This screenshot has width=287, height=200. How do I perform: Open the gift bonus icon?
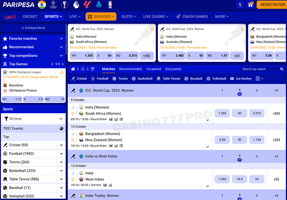point(250,5)
